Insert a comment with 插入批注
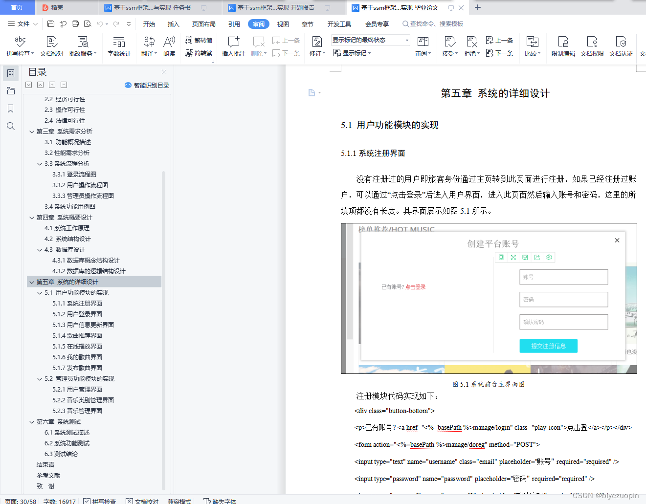646x504 pixels. point(234,46)
